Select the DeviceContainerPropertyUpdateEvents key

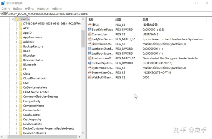[49, 128]
